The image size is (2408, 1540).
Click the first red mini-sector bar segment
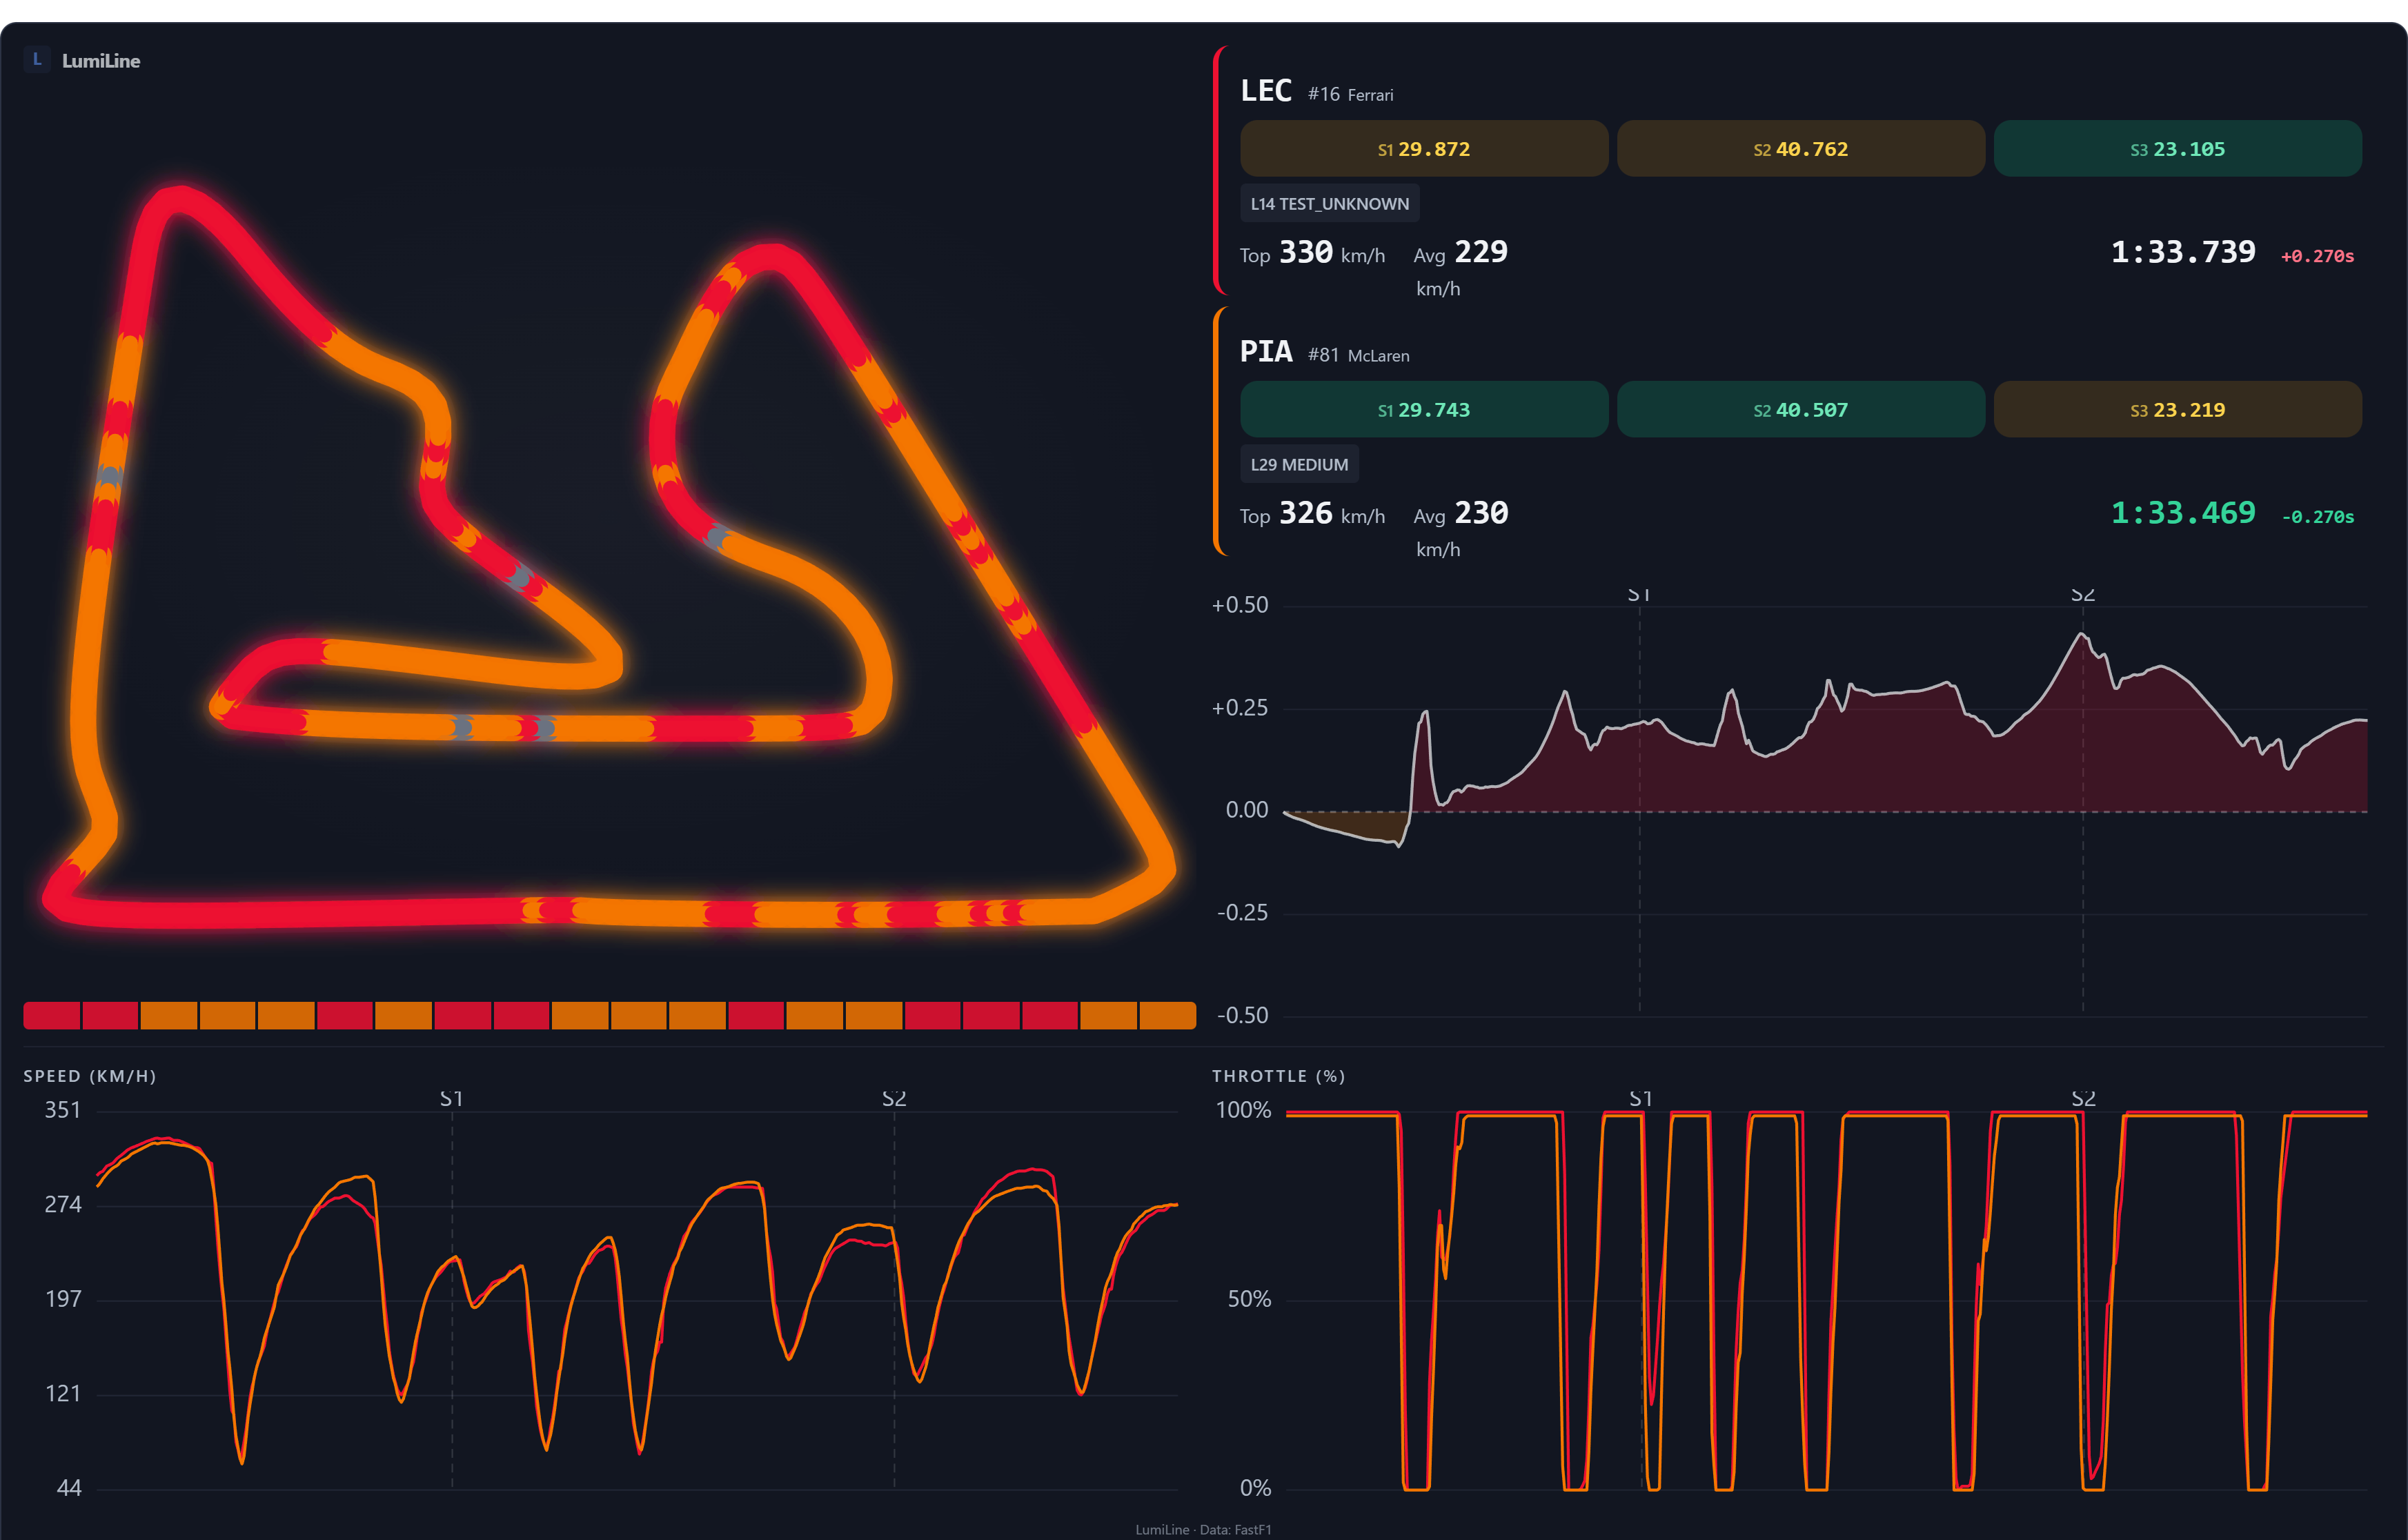click(x=52, y=1015)
